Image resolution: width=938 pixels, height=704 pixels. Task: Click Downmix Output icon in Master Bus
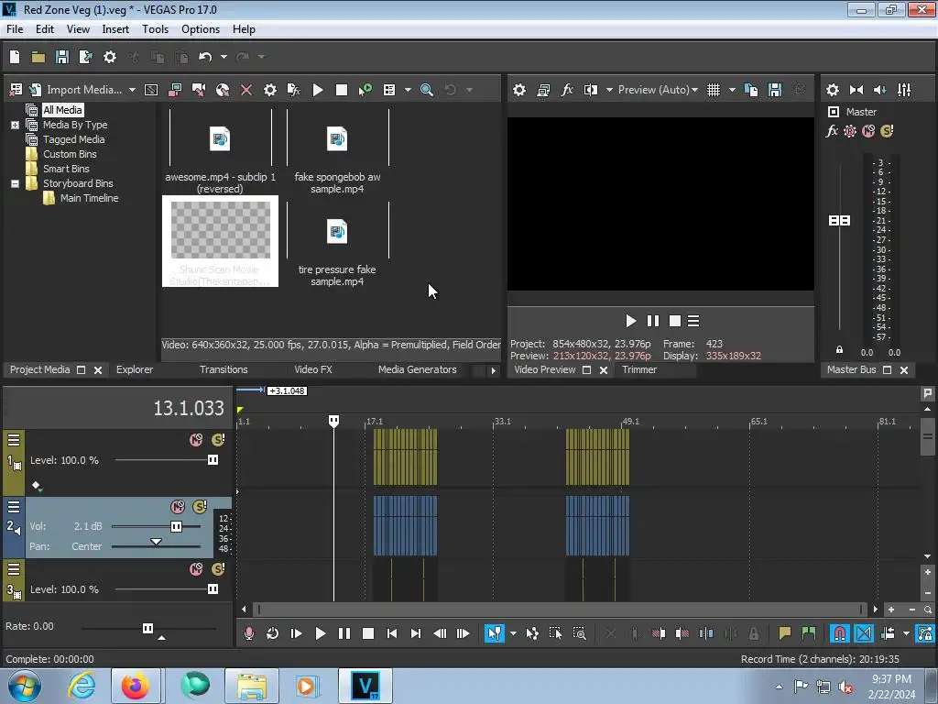click(x=856, y=90)
